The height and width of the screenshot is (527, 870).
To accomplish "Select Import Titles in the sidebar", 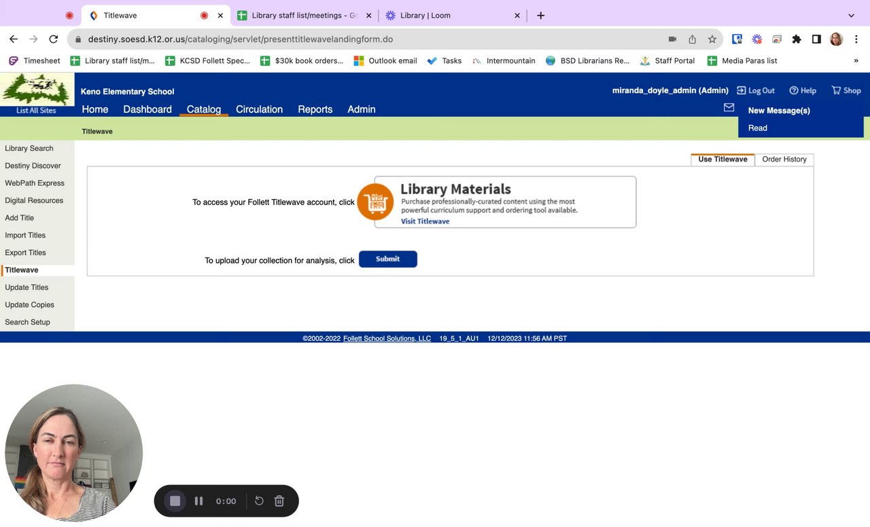I will point(25,235).
